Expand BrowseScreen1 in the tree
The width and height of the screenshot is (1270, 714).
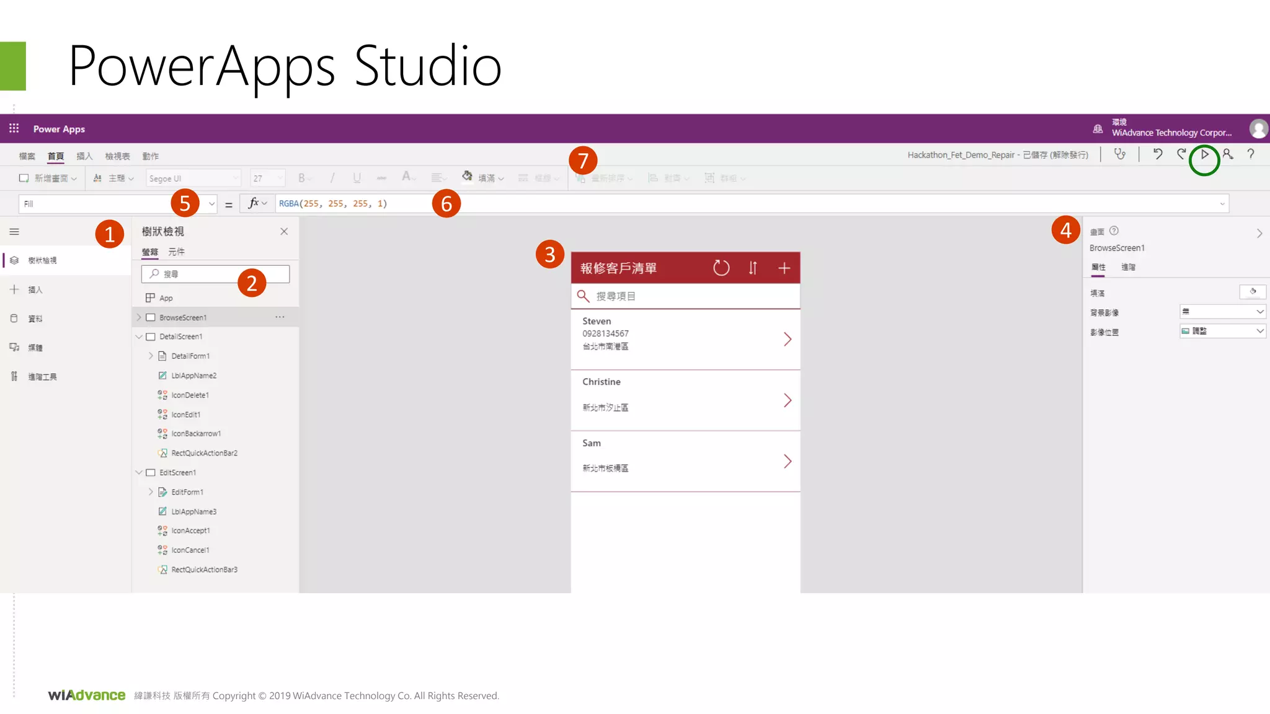click(139, 317)
